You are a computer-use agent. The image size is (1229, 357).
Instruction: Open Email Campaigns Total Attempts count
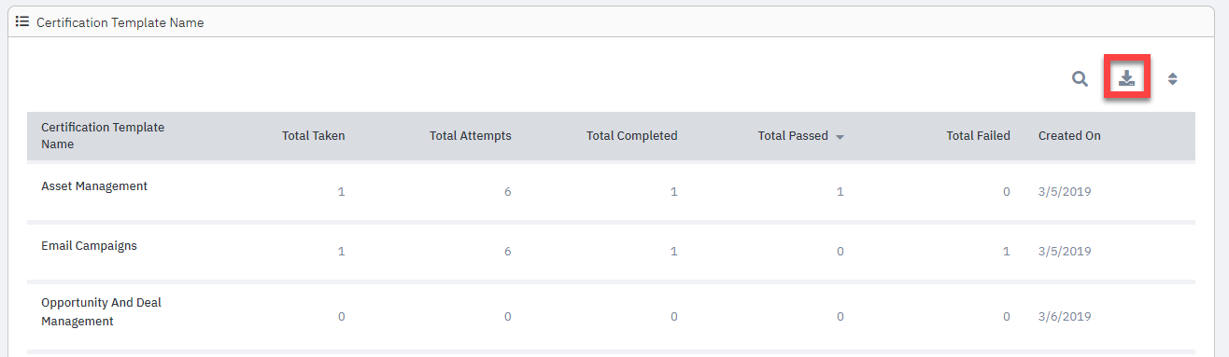pyautogui.click(x=508, y=252)
